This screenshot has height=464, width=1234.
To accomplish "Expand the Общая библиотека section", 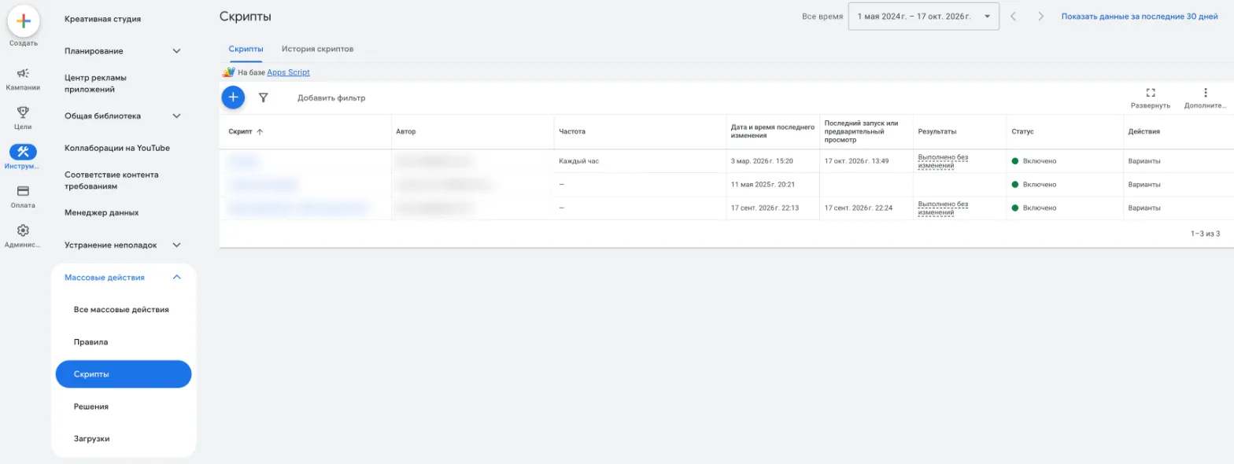I will point(177,116).
